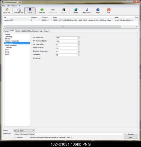Select B-Frame in the settings list
The height and width of the screenshot is (147, 141).
pyautogui.click(x=17, y=39)
